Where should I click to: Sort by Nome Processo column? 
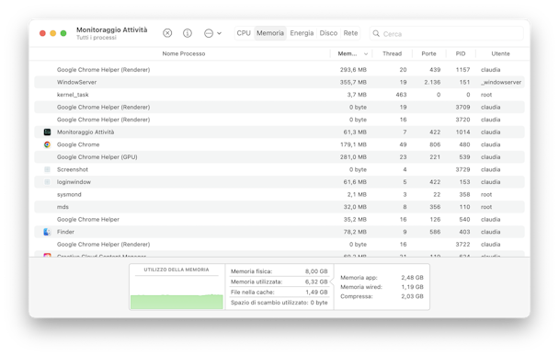(x=184, y=53)
